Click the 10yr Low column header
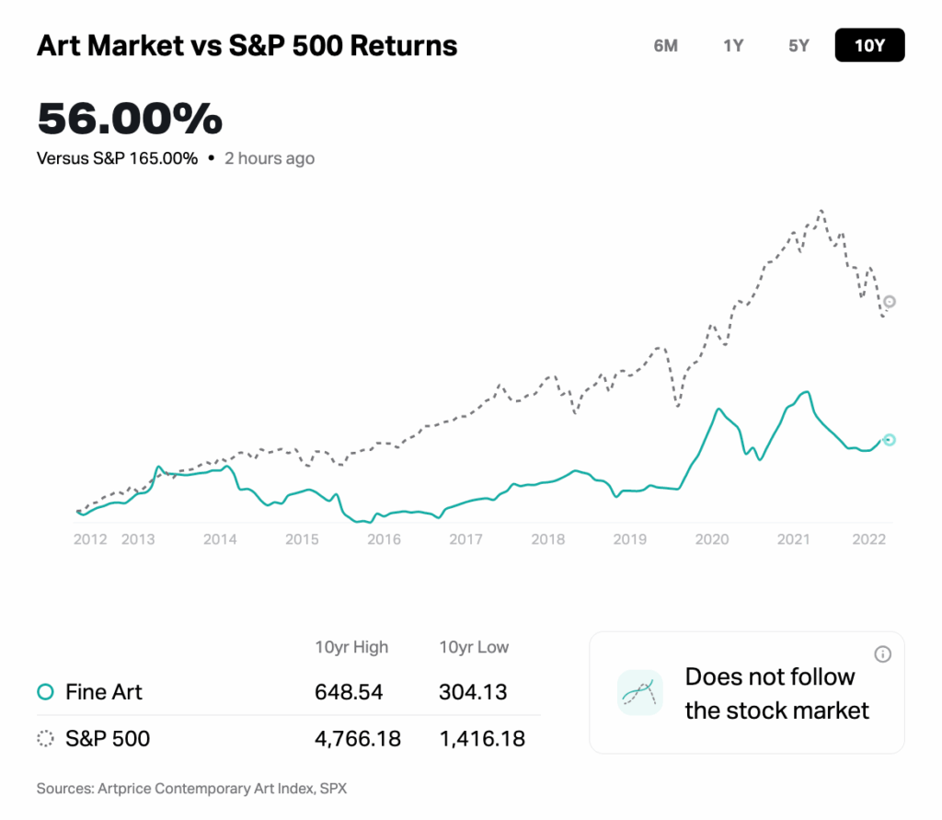Screen dimensions: 942x820 [x=474, y=647]
